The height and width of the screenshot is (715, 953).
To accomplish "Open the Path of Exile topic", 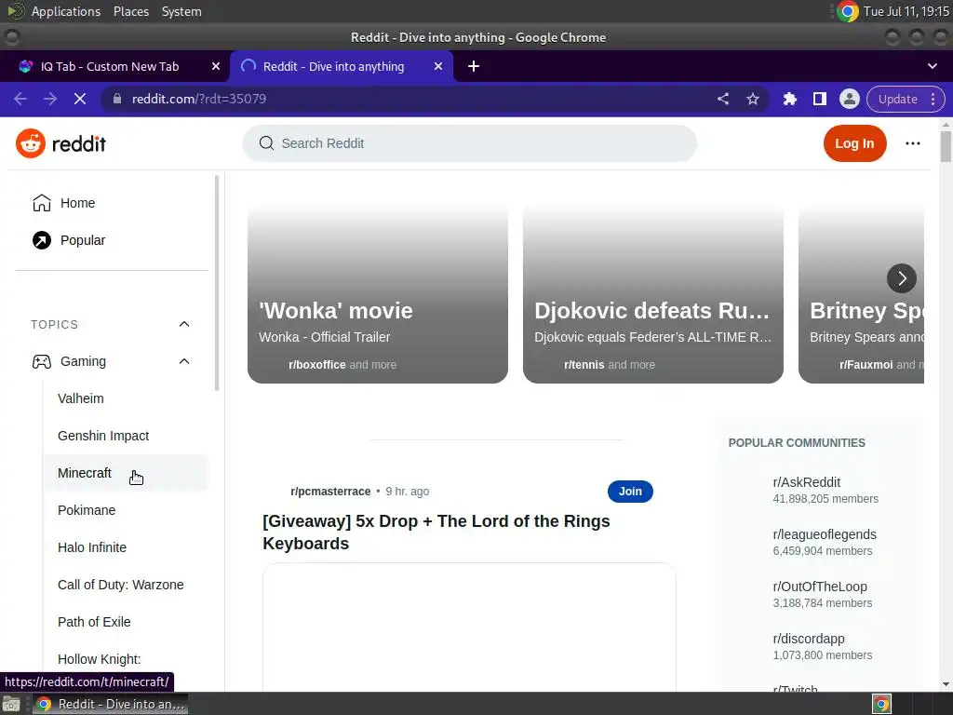I will (94, 622).
